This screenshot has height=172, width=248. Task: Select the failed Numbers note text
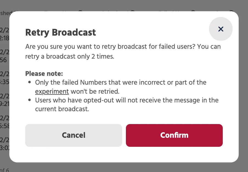click(121, 87)
